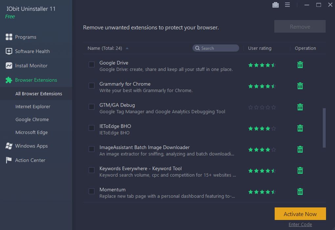335x230 pixels.
Task: Expand the Programs sidebar section
Action: point(25,37)
